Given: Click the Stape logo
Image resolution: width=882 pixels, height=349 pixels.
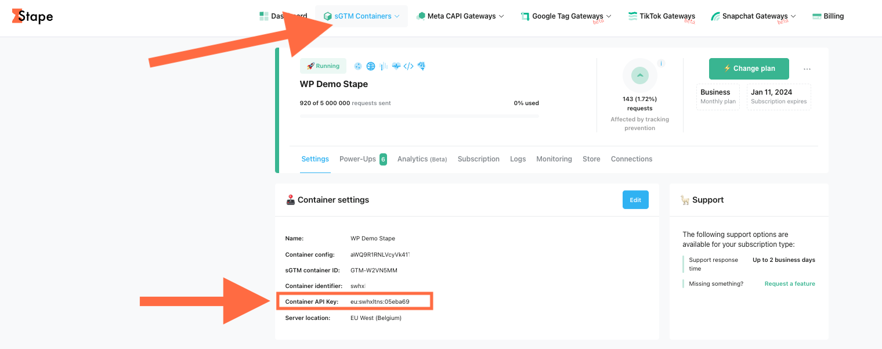Looking at the screenshot, I should 32,16.
